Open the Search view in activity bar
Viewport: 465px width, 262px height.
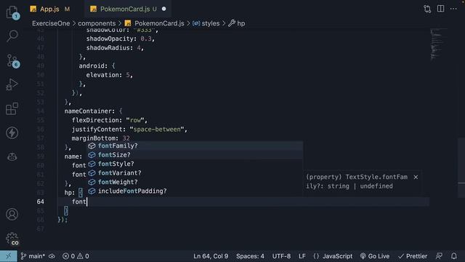coord(12,36)
